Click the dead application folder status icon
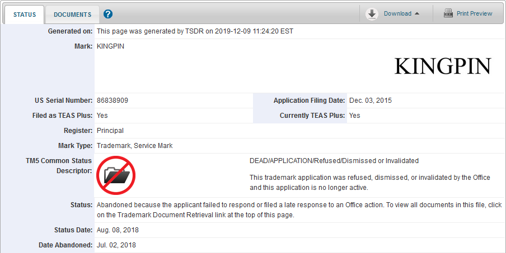Viewport: 506px width, 253px height. click(116, 175)
